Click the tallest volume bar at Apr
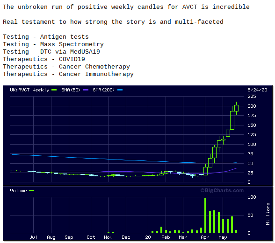 tap(205, 215)
